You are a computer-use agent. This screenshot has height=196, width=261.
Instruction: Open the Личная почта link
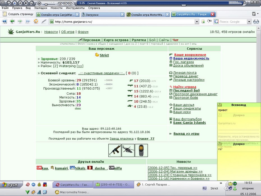(x=185, y=73)
